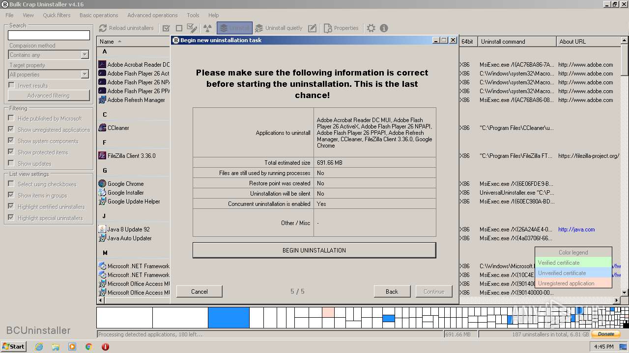
Task: Toggle Select using checkboxes option
Action: tap(11, 184)
